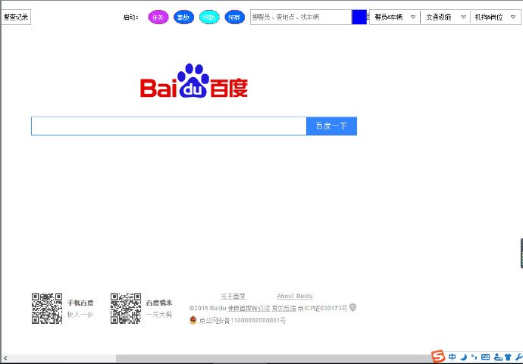Click the blue 事故 launch button
The width and height of the screenshot is (523, 364).
click(x=183, y=17)
